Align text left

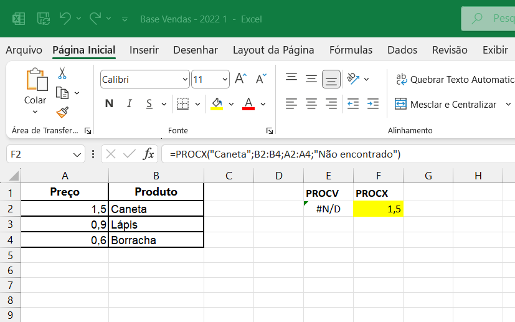(291, 104)
